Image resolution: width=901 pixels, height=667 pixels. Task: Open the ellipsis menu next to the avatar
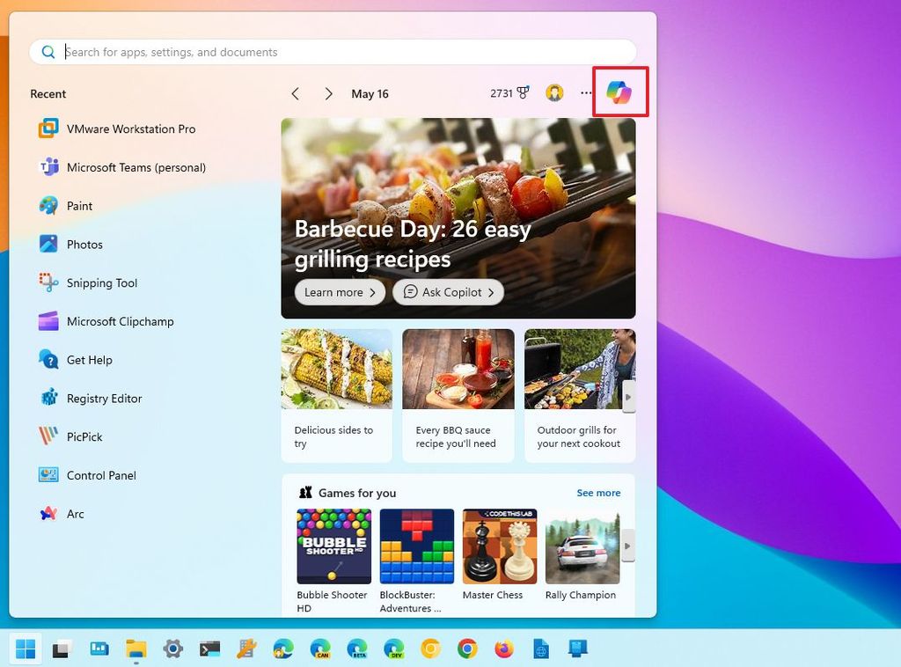pyautogui.click(x=586, y=92)
